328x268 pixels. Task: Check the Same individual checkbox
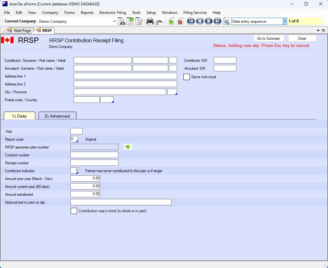187,77
